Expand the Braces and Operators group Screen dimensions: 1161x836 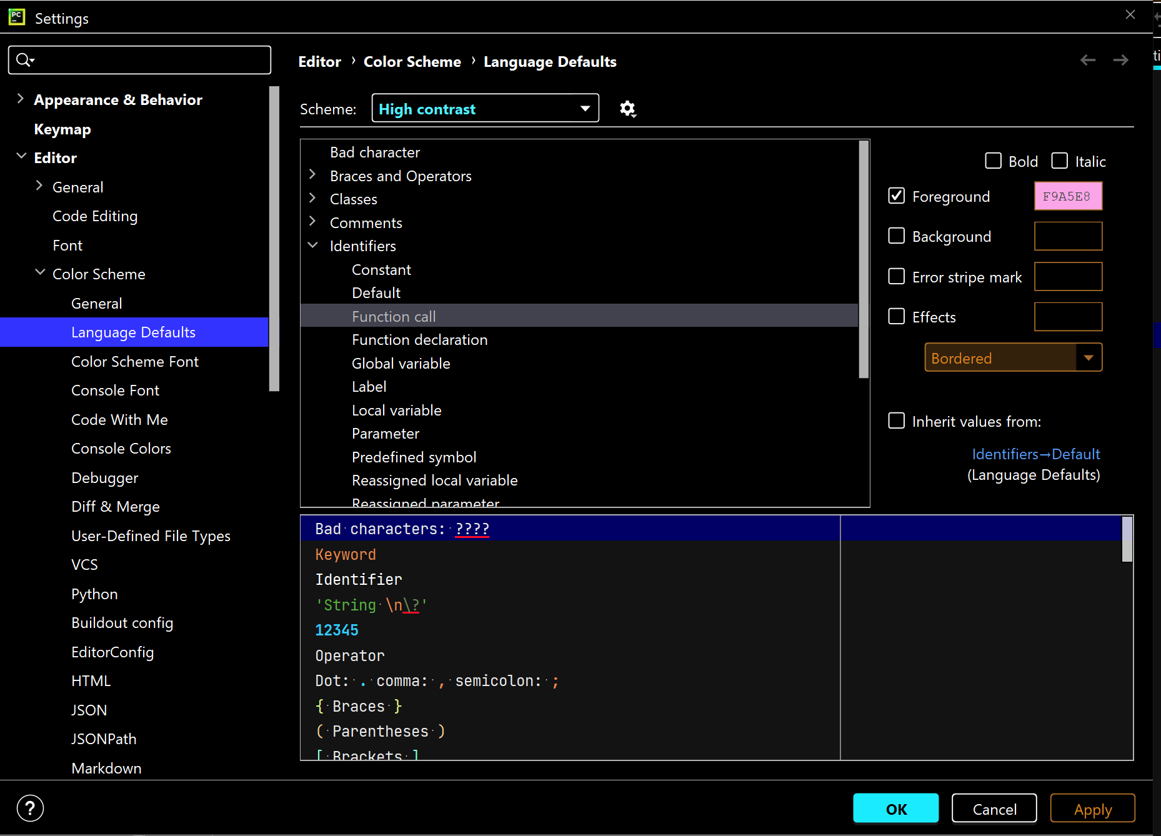312,175
